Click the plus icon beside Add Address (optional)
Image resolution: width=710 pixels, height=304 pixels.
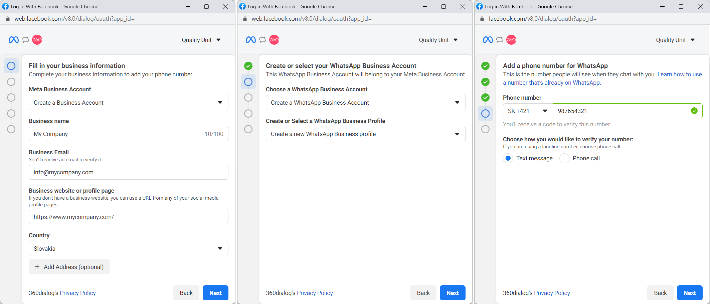pyautogui.click(x=37, y=267)
